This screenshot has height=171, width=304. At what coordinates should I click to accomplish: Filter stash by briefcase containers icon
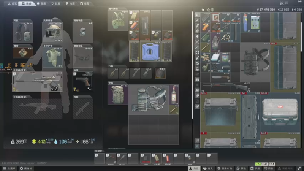point(197,79)
